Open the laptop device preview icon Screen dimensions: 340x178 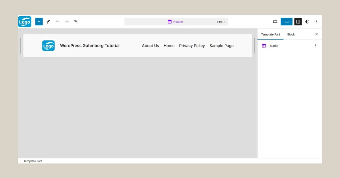275,22
